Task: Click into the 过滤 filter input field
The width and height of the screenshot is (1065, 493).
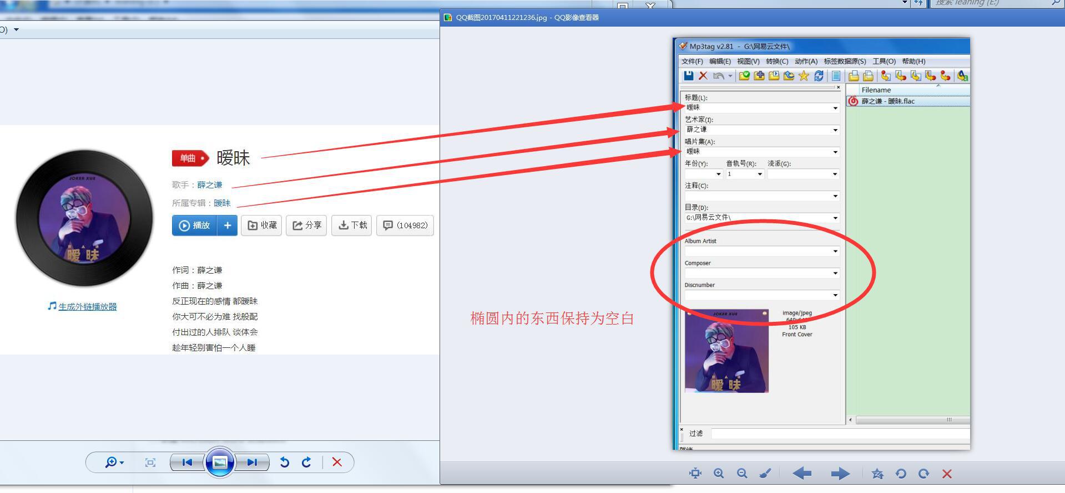Action: pyautogui.click(x=840, y=434)
